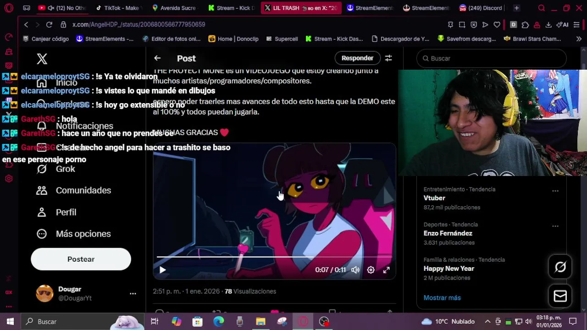Switch to the muted YouTube tab
Viewport: 587px width, 330px height.
(62, 8)
